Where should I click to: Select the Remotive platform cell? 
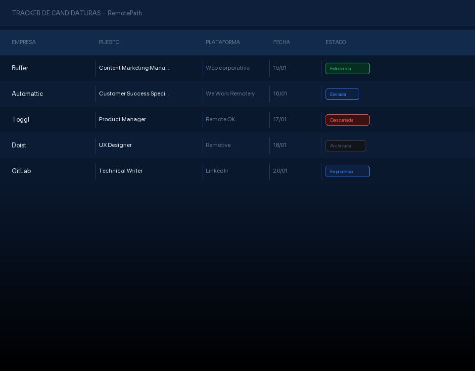(218, 145)
